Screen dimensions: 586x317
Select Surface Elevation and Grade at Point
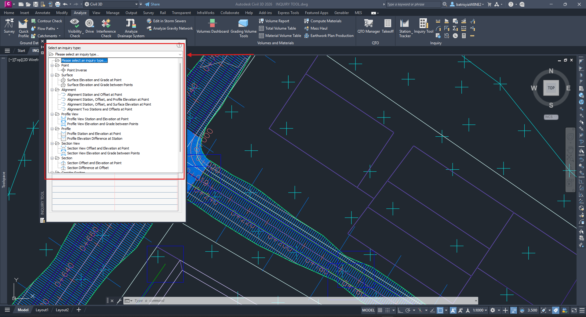point(94,80)
